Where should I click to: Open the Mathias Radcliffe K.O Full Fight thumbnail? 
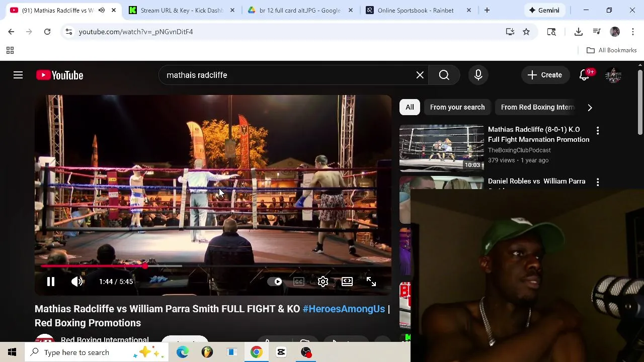pyautogui.click(x=441, y=148)
